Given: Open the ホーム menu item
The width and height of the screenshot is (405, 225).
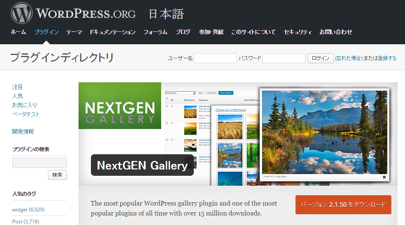Looking at the screenshot, I should [x=18, y=32].
